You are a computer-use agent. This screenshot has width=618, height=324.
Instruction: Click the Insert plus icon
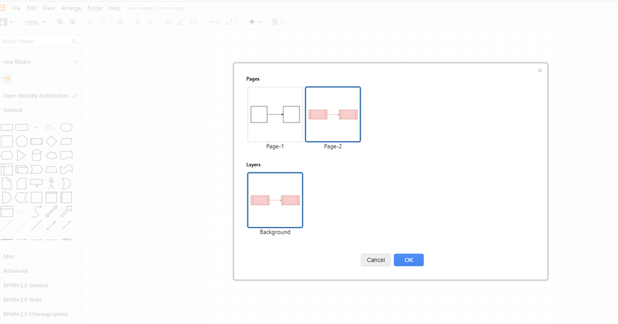[x=252, y=22]
